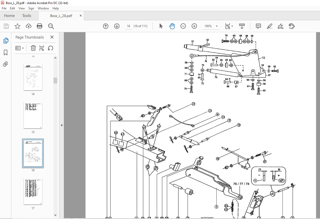Screen dimensions: 320x219
Task: Toggle the Bookmarks side panel
Action: 6,53
